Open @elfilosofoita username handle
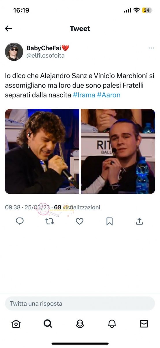Viewport: 160px width, 348px height. (x=45, y=56)
